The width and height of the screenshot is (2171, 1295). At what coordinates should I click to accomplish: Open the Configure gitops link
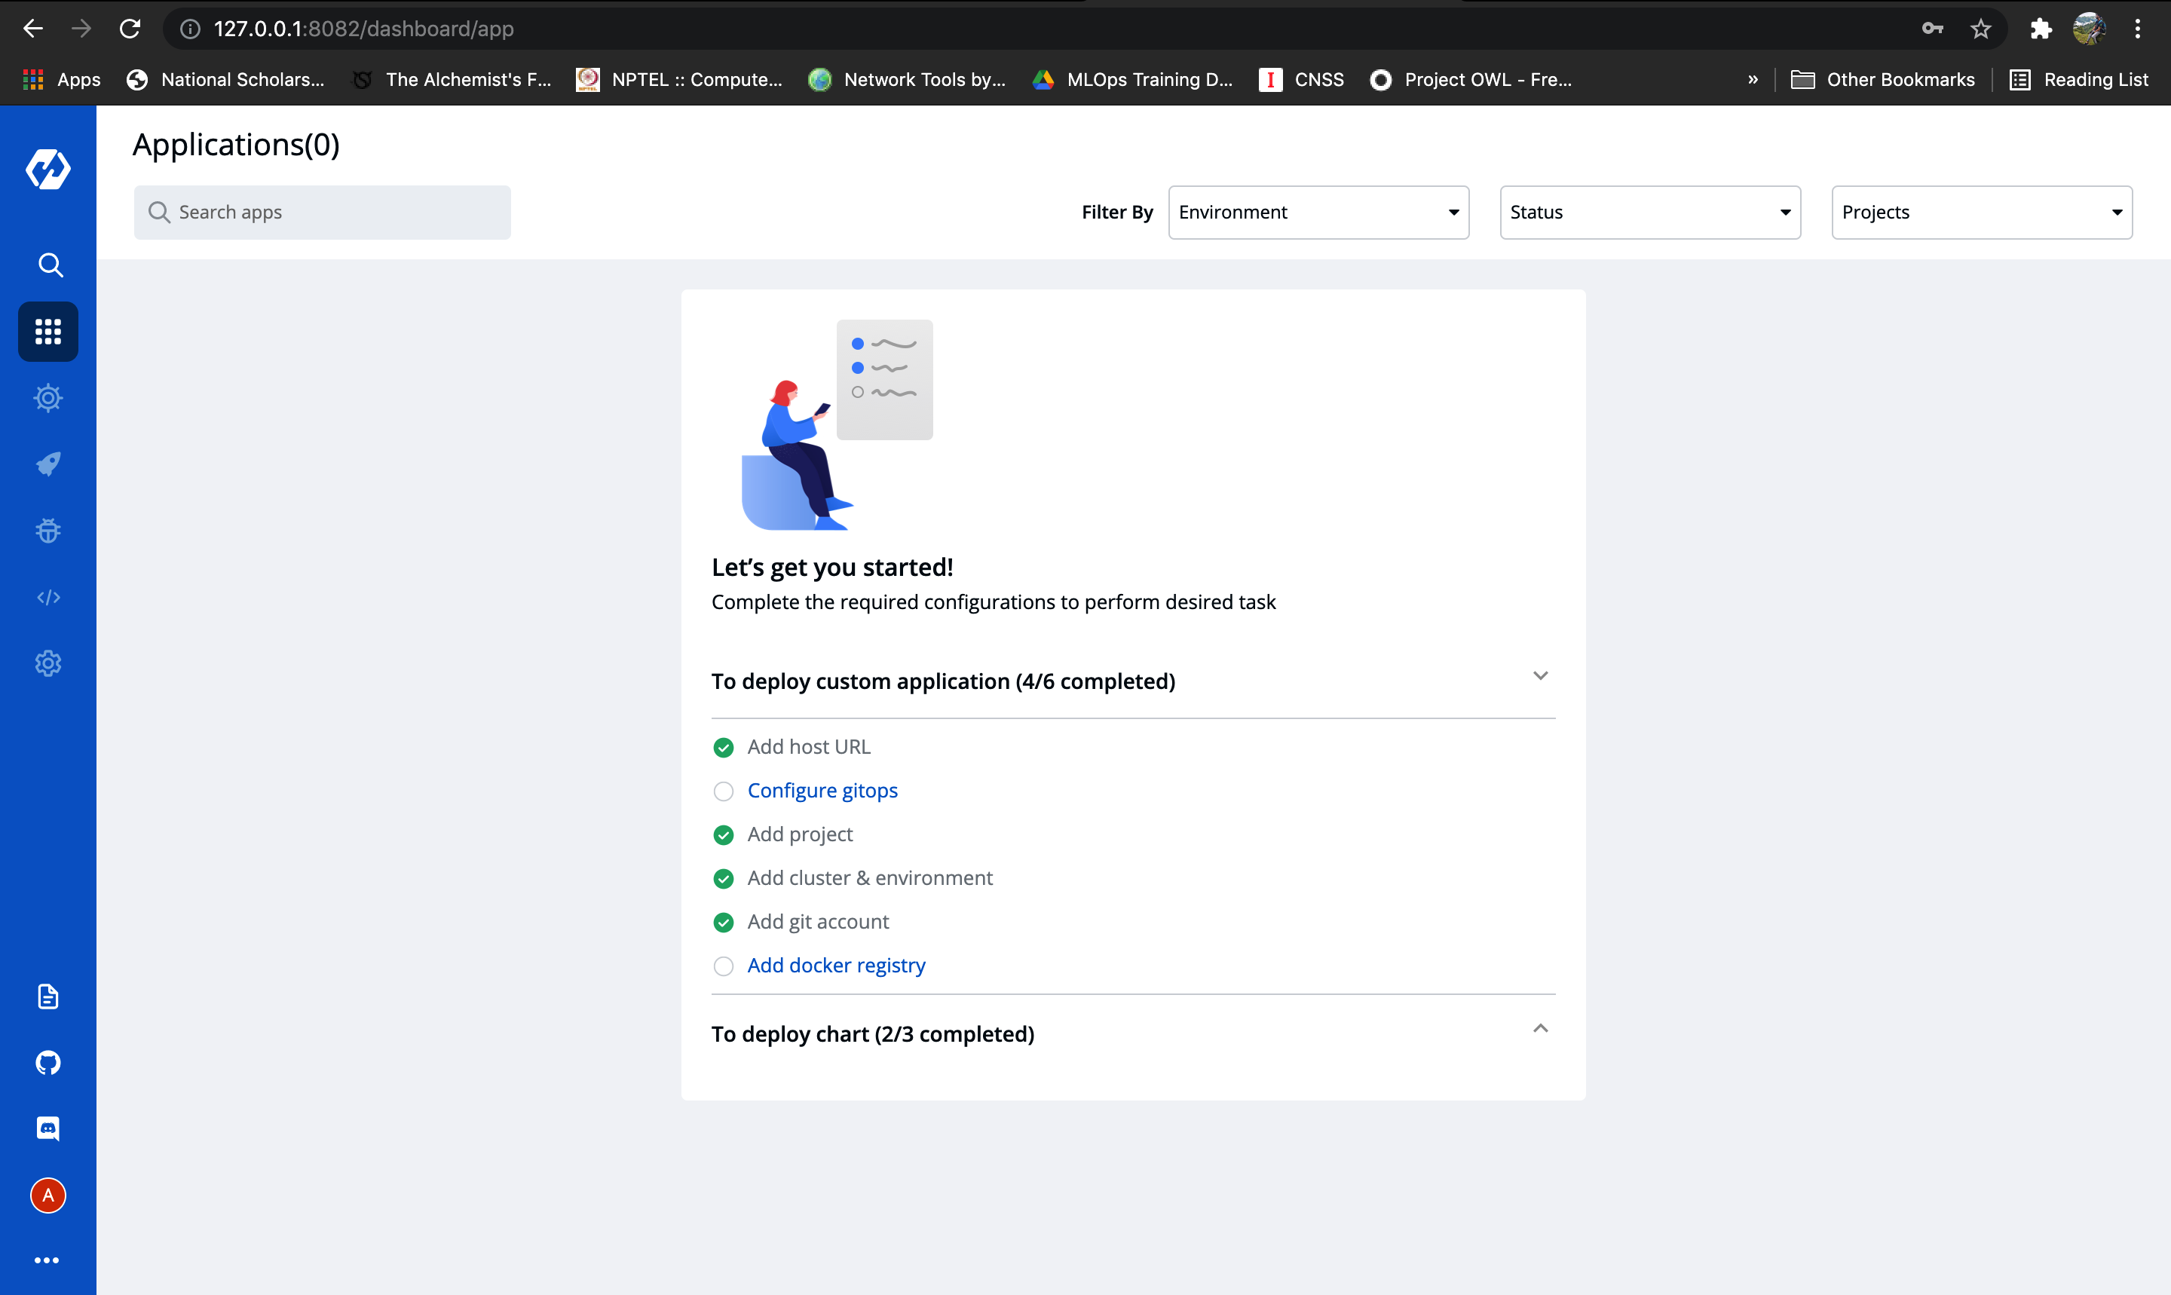822,791
